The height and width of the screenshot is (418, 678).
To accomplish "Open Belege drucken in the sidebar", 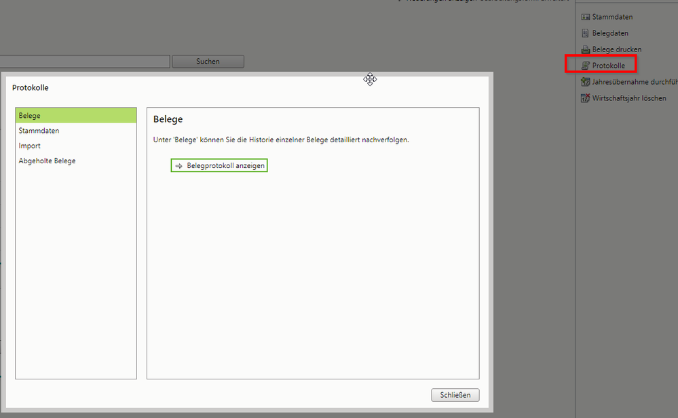I will (617, 49).
